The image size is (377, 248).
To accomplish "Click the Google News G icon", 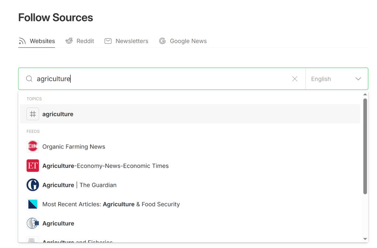I will point(162,41).
